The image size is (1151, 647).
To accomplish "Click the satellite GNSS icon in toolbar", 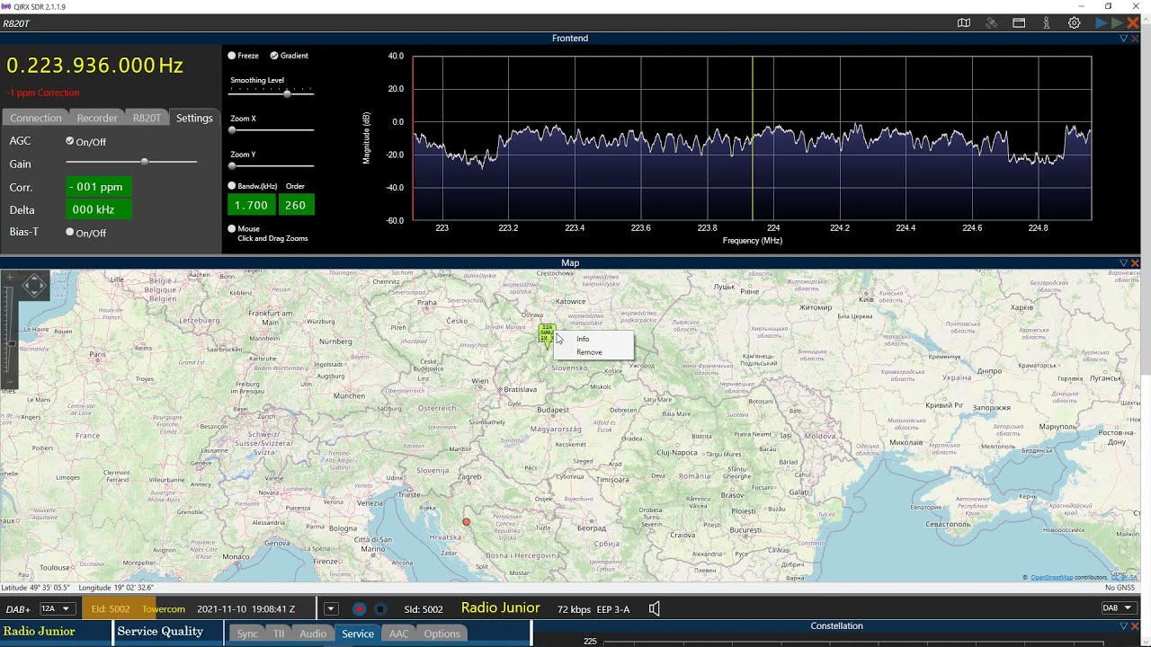I will point(991,23).
